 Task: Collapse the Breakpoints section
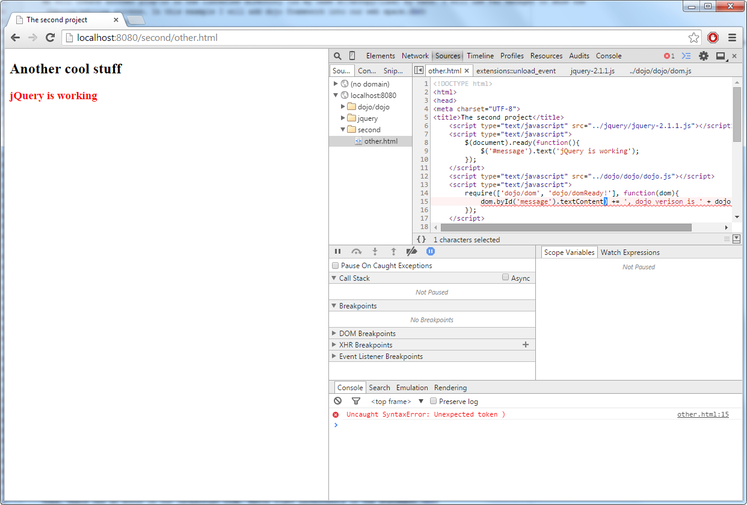click(334, 305)
